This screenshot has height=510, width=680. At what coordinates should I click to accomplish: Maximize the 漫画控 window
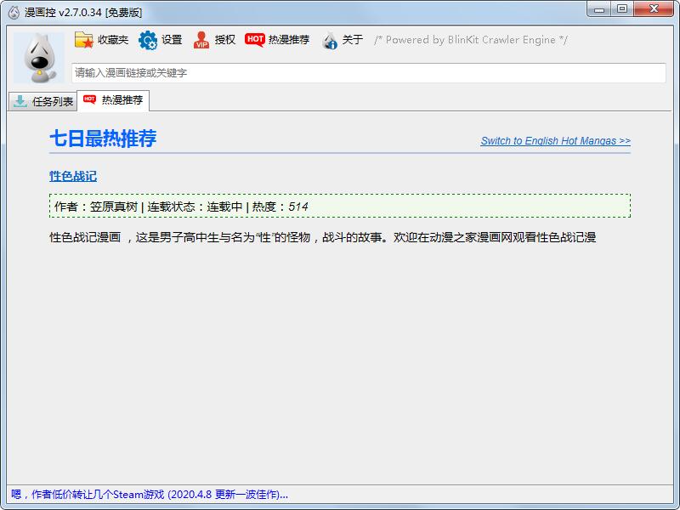coord(622,8)
